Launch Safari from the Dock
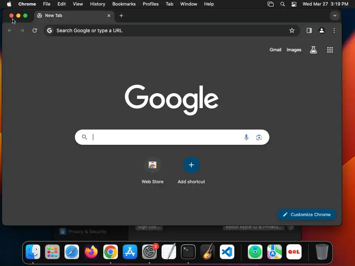The width and height of the screenshot is (355, 266). pos(72,252)
